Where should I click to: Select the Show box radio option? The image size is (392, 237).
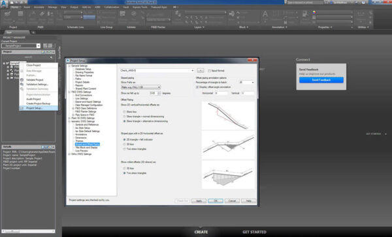pos(124,112)
